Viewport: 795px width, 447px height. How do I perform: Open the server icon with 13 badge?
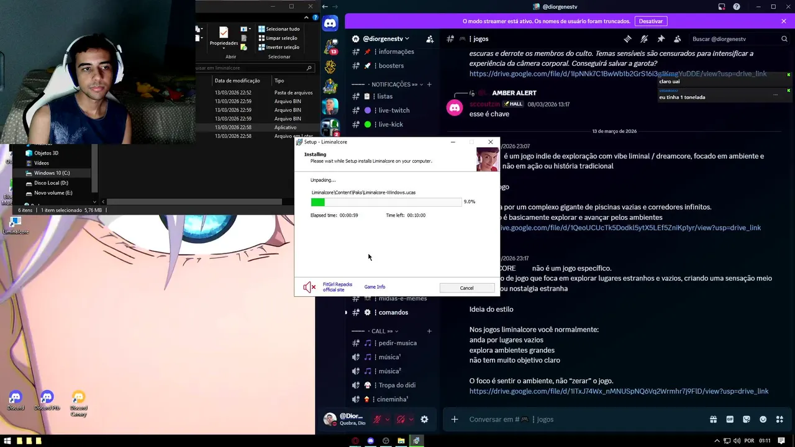330,46
